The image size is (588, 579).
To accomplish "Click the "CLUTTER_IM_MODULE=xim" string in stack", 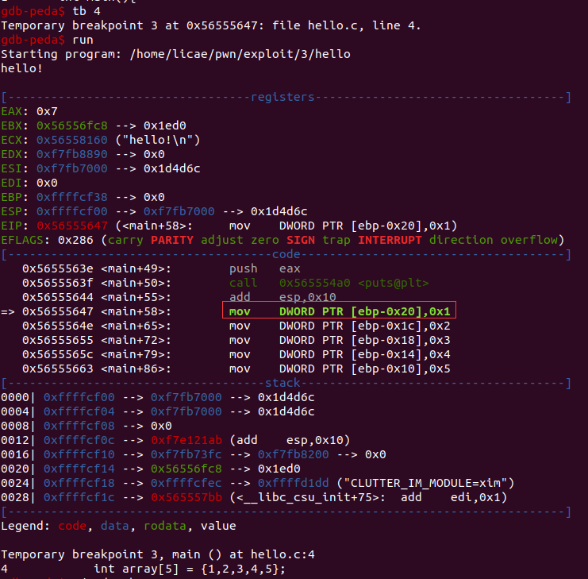I will pyautogui.click(x=425, y=483).
